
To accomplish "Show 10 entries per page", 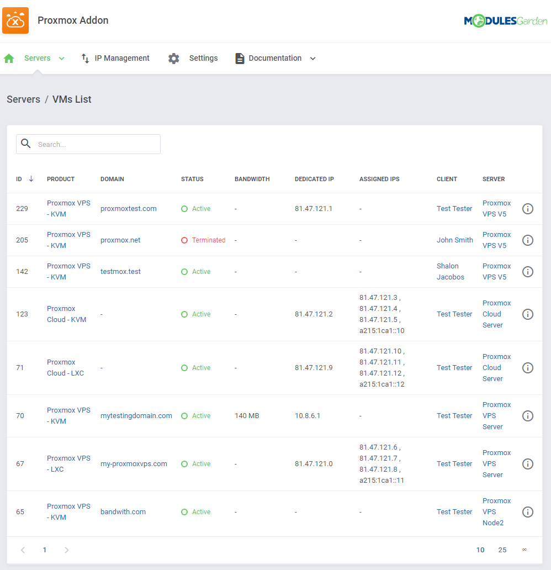I will (480, 550).
